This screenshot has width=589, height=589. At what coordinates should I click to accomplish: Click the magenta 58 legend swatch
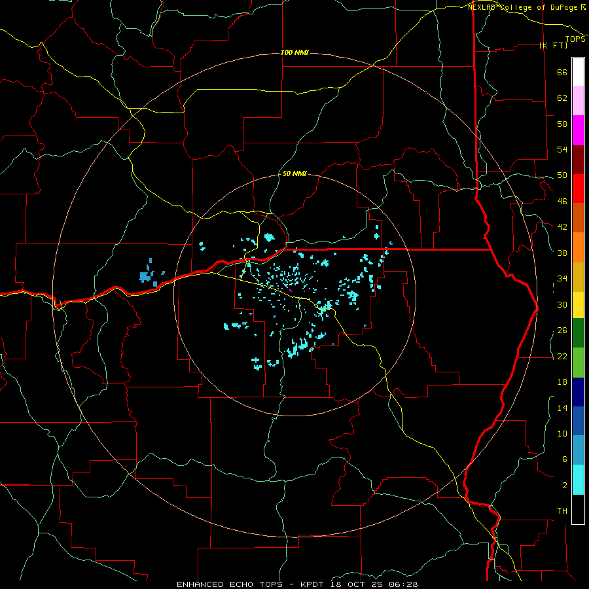578,130
